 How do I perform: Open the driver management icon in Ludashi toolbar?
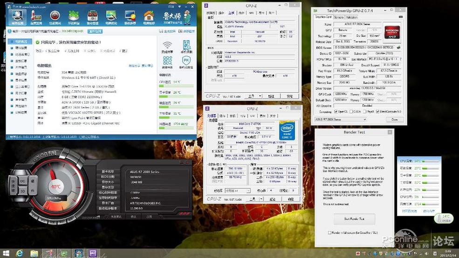click(93, 17)
